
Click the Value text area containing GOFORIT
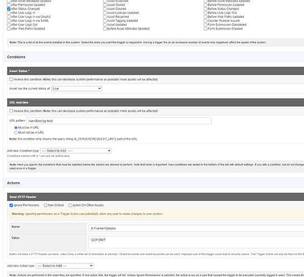[x=196, y=242]
